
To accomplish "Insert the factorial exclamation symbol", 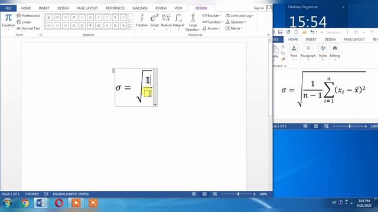I will (107, 17).
